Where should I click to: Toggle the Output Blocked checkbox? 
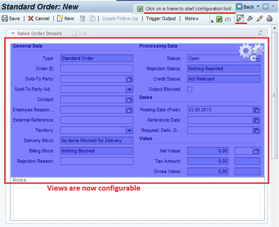click(190, 89)
